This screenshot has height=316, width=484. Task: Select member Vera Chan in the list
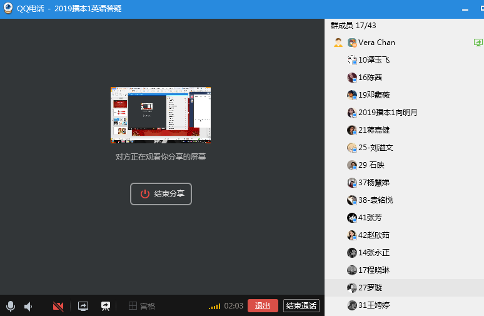(405, 43)
